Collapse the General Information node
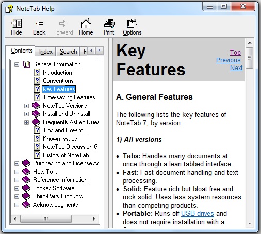The image size is (261, 234). point(17,65)
